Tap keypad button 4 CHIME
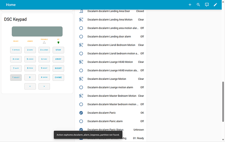Viewport: 225px width, 142px height. coord(16,59)
